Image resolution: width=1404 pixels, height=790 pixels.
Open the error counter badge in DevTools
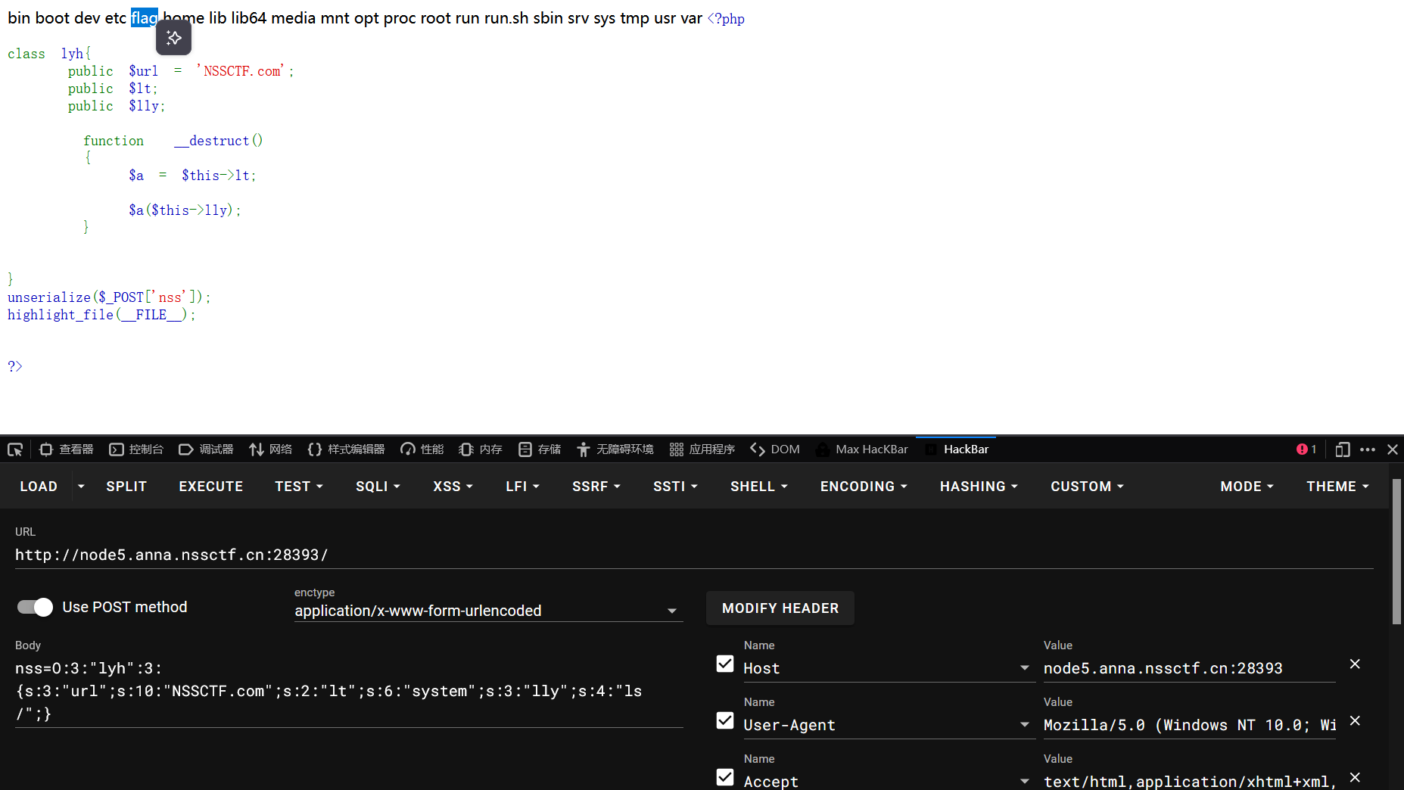[x=1306, y=449]
